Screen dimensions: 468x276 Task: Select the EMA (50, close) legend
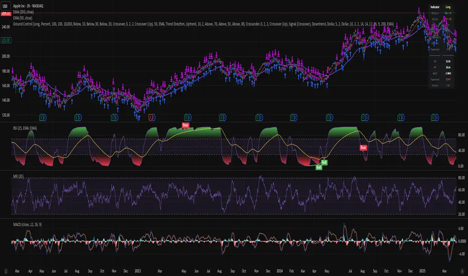26,18
